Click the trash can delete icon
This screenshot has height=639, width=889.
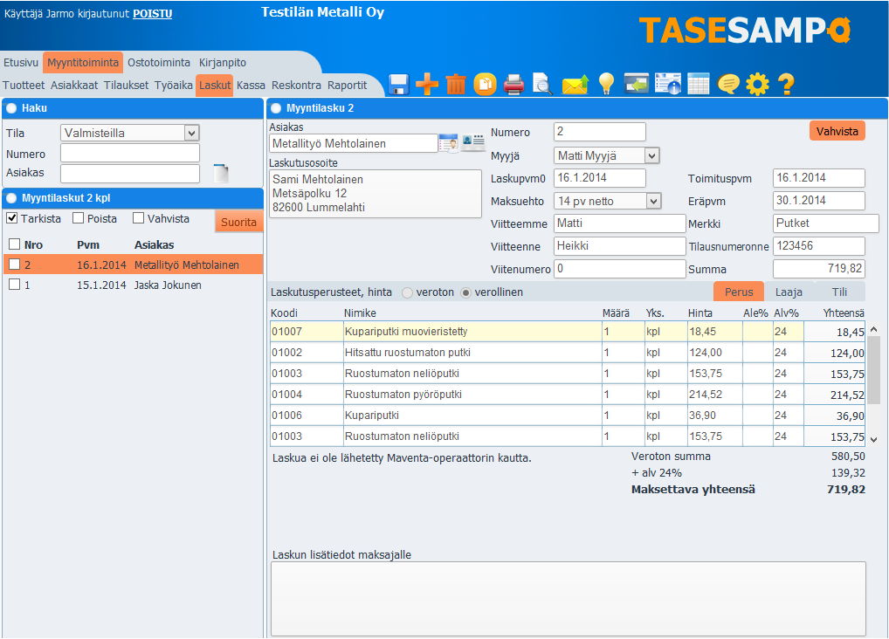pos(456,84)
